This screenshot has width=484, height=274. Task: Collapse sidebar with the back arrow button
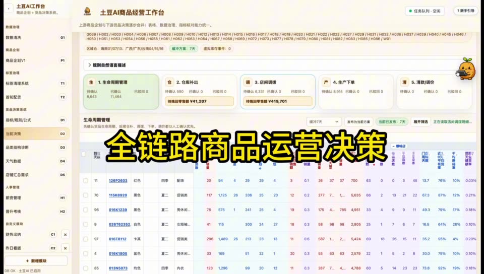coord(9,9)
